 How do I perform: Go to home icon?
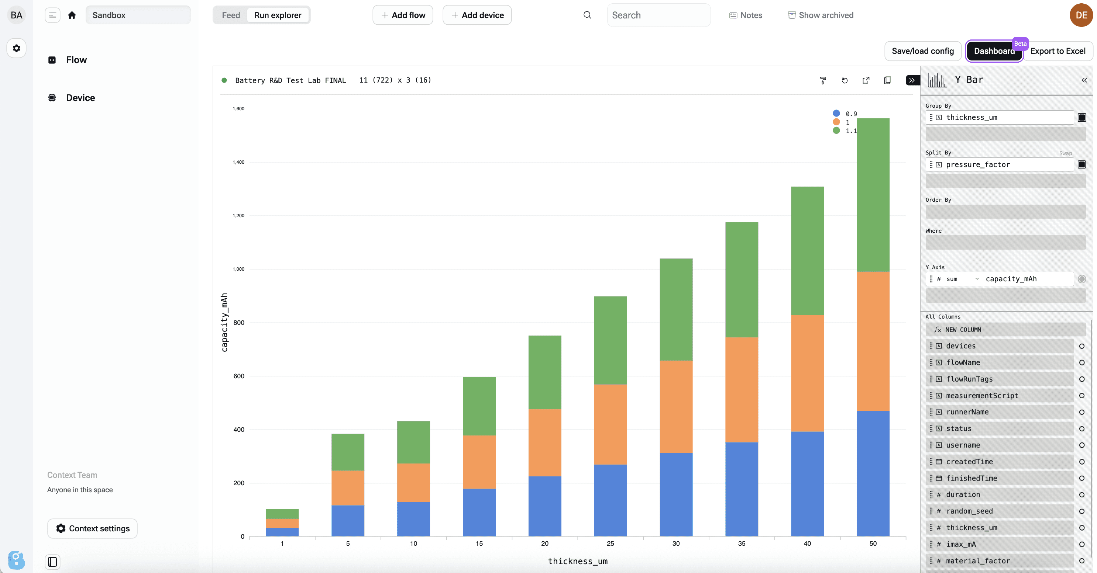[x=72, y=15]
